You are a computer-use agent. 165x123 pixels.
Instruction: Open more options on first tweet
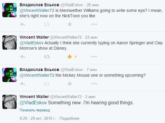click(94, 24)
